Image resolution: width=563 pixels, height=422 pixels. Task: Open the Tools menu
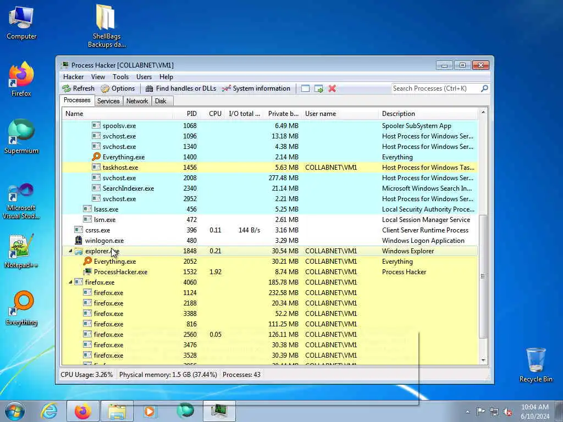(x=120, y=77)
